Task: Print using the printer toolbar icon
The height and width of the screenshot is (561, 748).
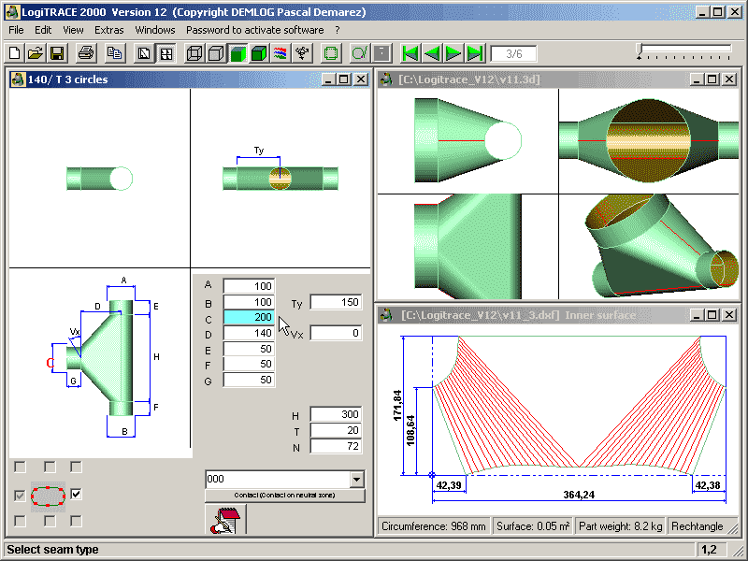Action: pos(86,53)
